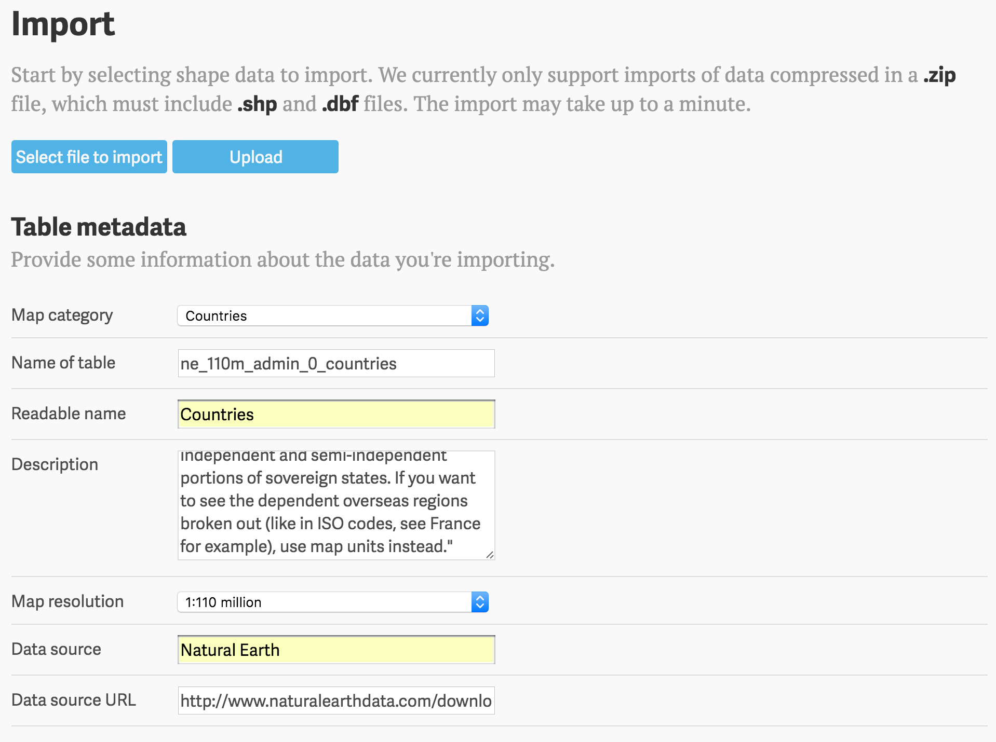Viewport: 996px width, 742px height.
Task: Click inside the Description text area
Action: 337,505
